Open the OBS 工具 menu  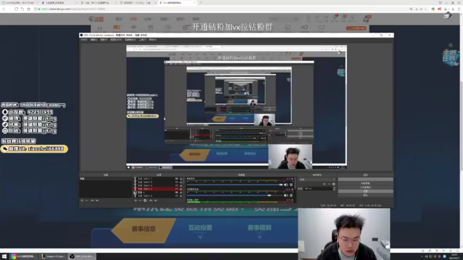[x=142, y=39]
